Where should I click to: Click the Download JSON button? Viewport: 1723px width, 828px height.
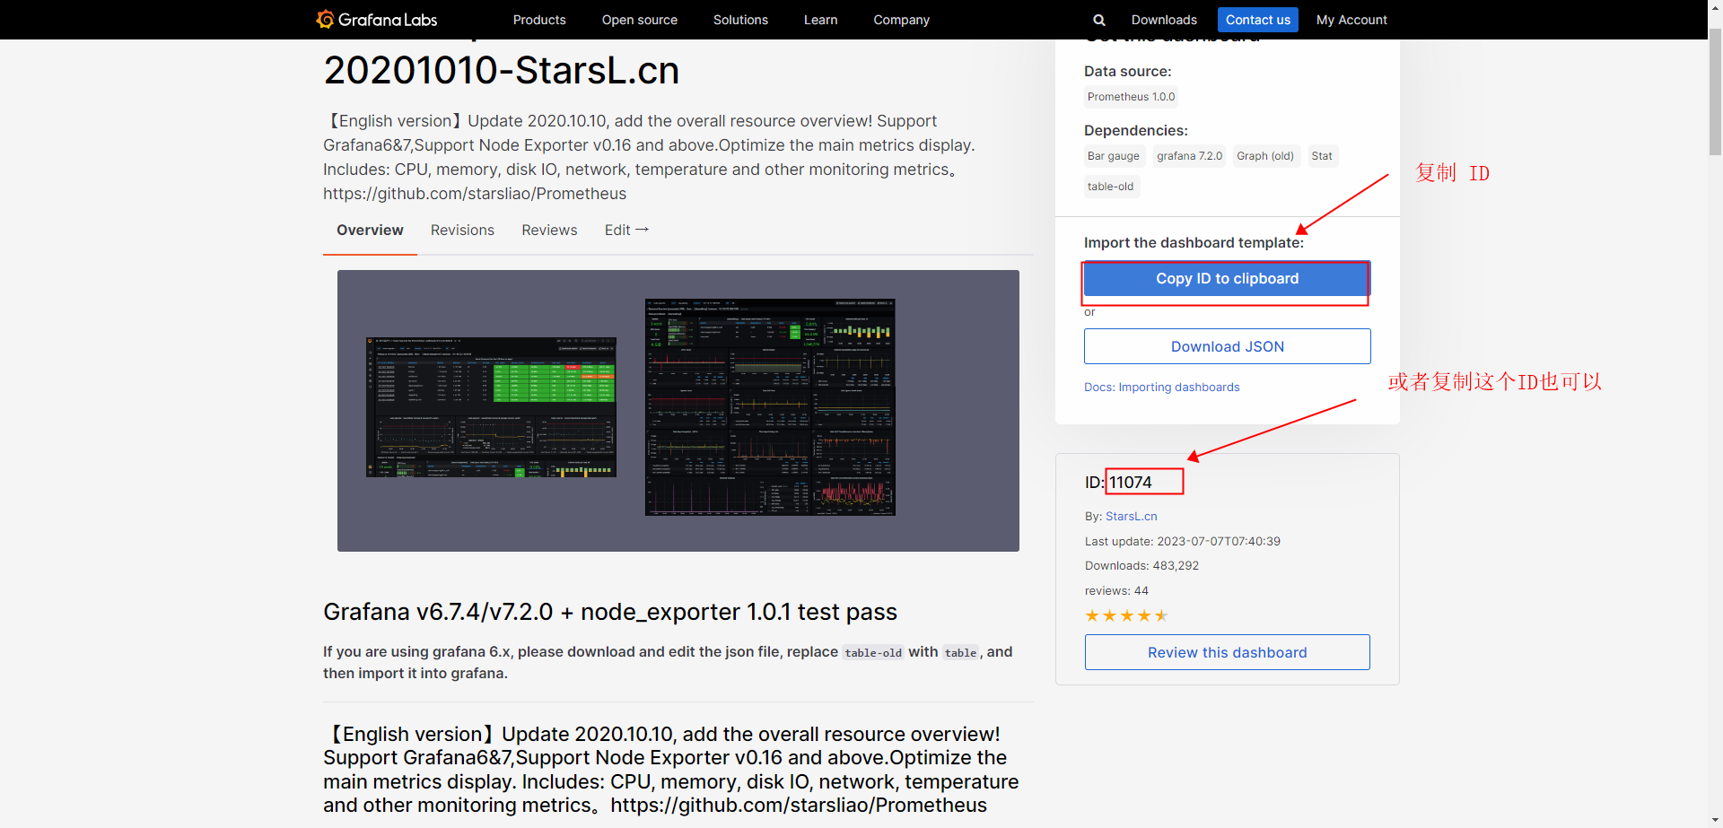click(1227, 346)
